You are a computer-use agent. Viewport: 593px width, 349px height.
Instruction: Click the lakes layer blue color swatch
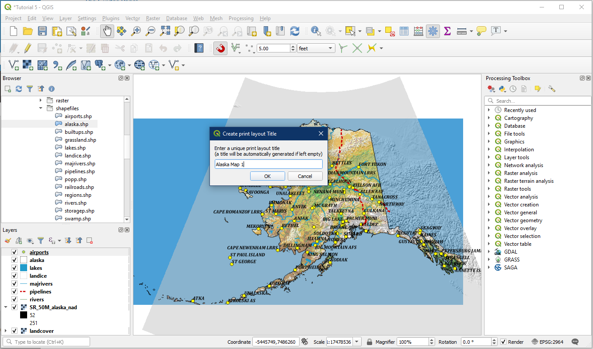coord(24,268)
